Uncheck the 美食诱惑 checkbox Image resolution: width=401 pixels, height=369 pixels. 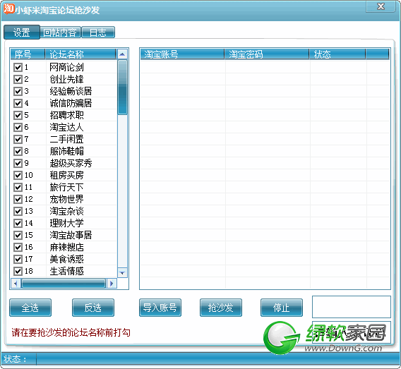click(18, 260)
